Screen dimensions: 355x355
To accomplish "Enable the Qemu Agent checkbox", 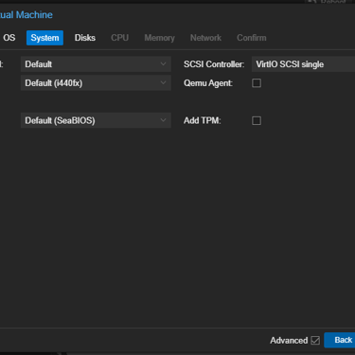I will point(257,83).
